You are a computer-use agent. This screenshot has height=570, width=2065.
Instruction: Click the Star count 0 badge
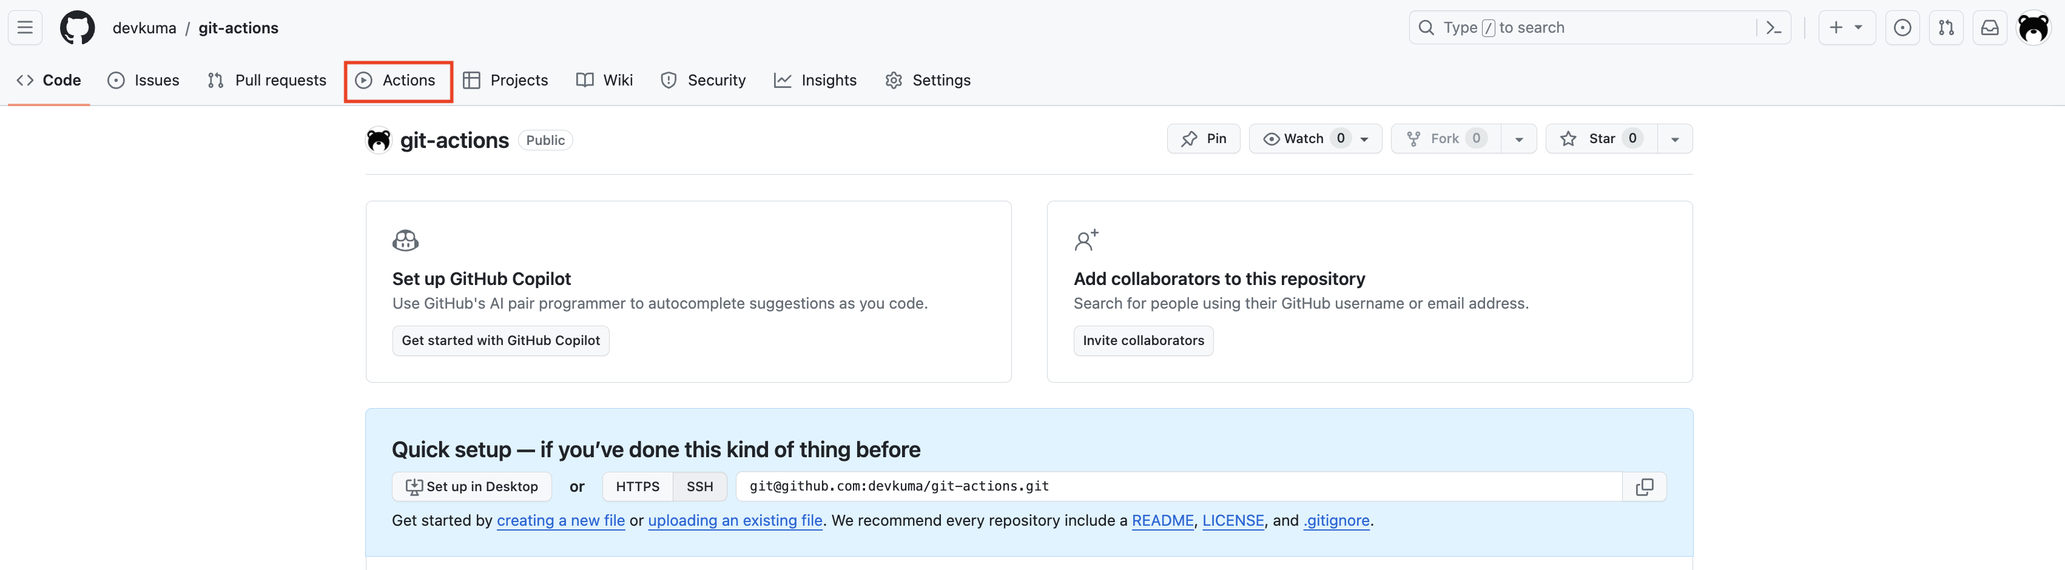coord(1632,139)
